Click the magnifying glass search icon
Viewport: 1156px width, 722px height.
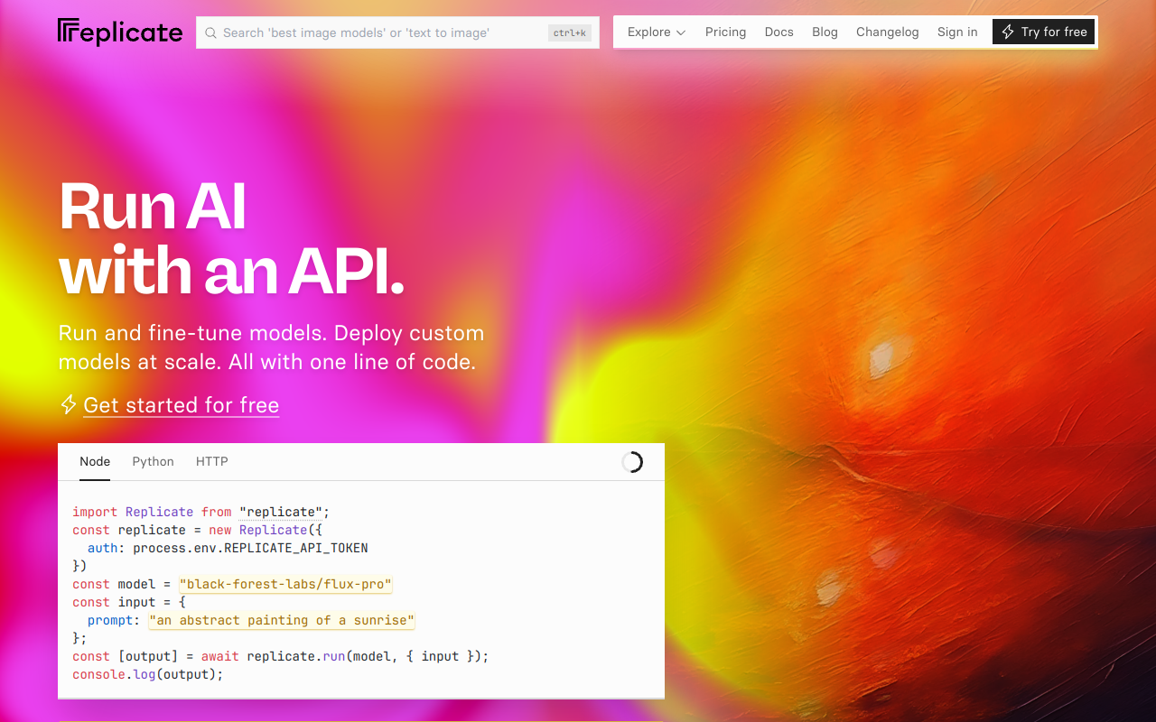pyautogui.click(x=210, y=32)
